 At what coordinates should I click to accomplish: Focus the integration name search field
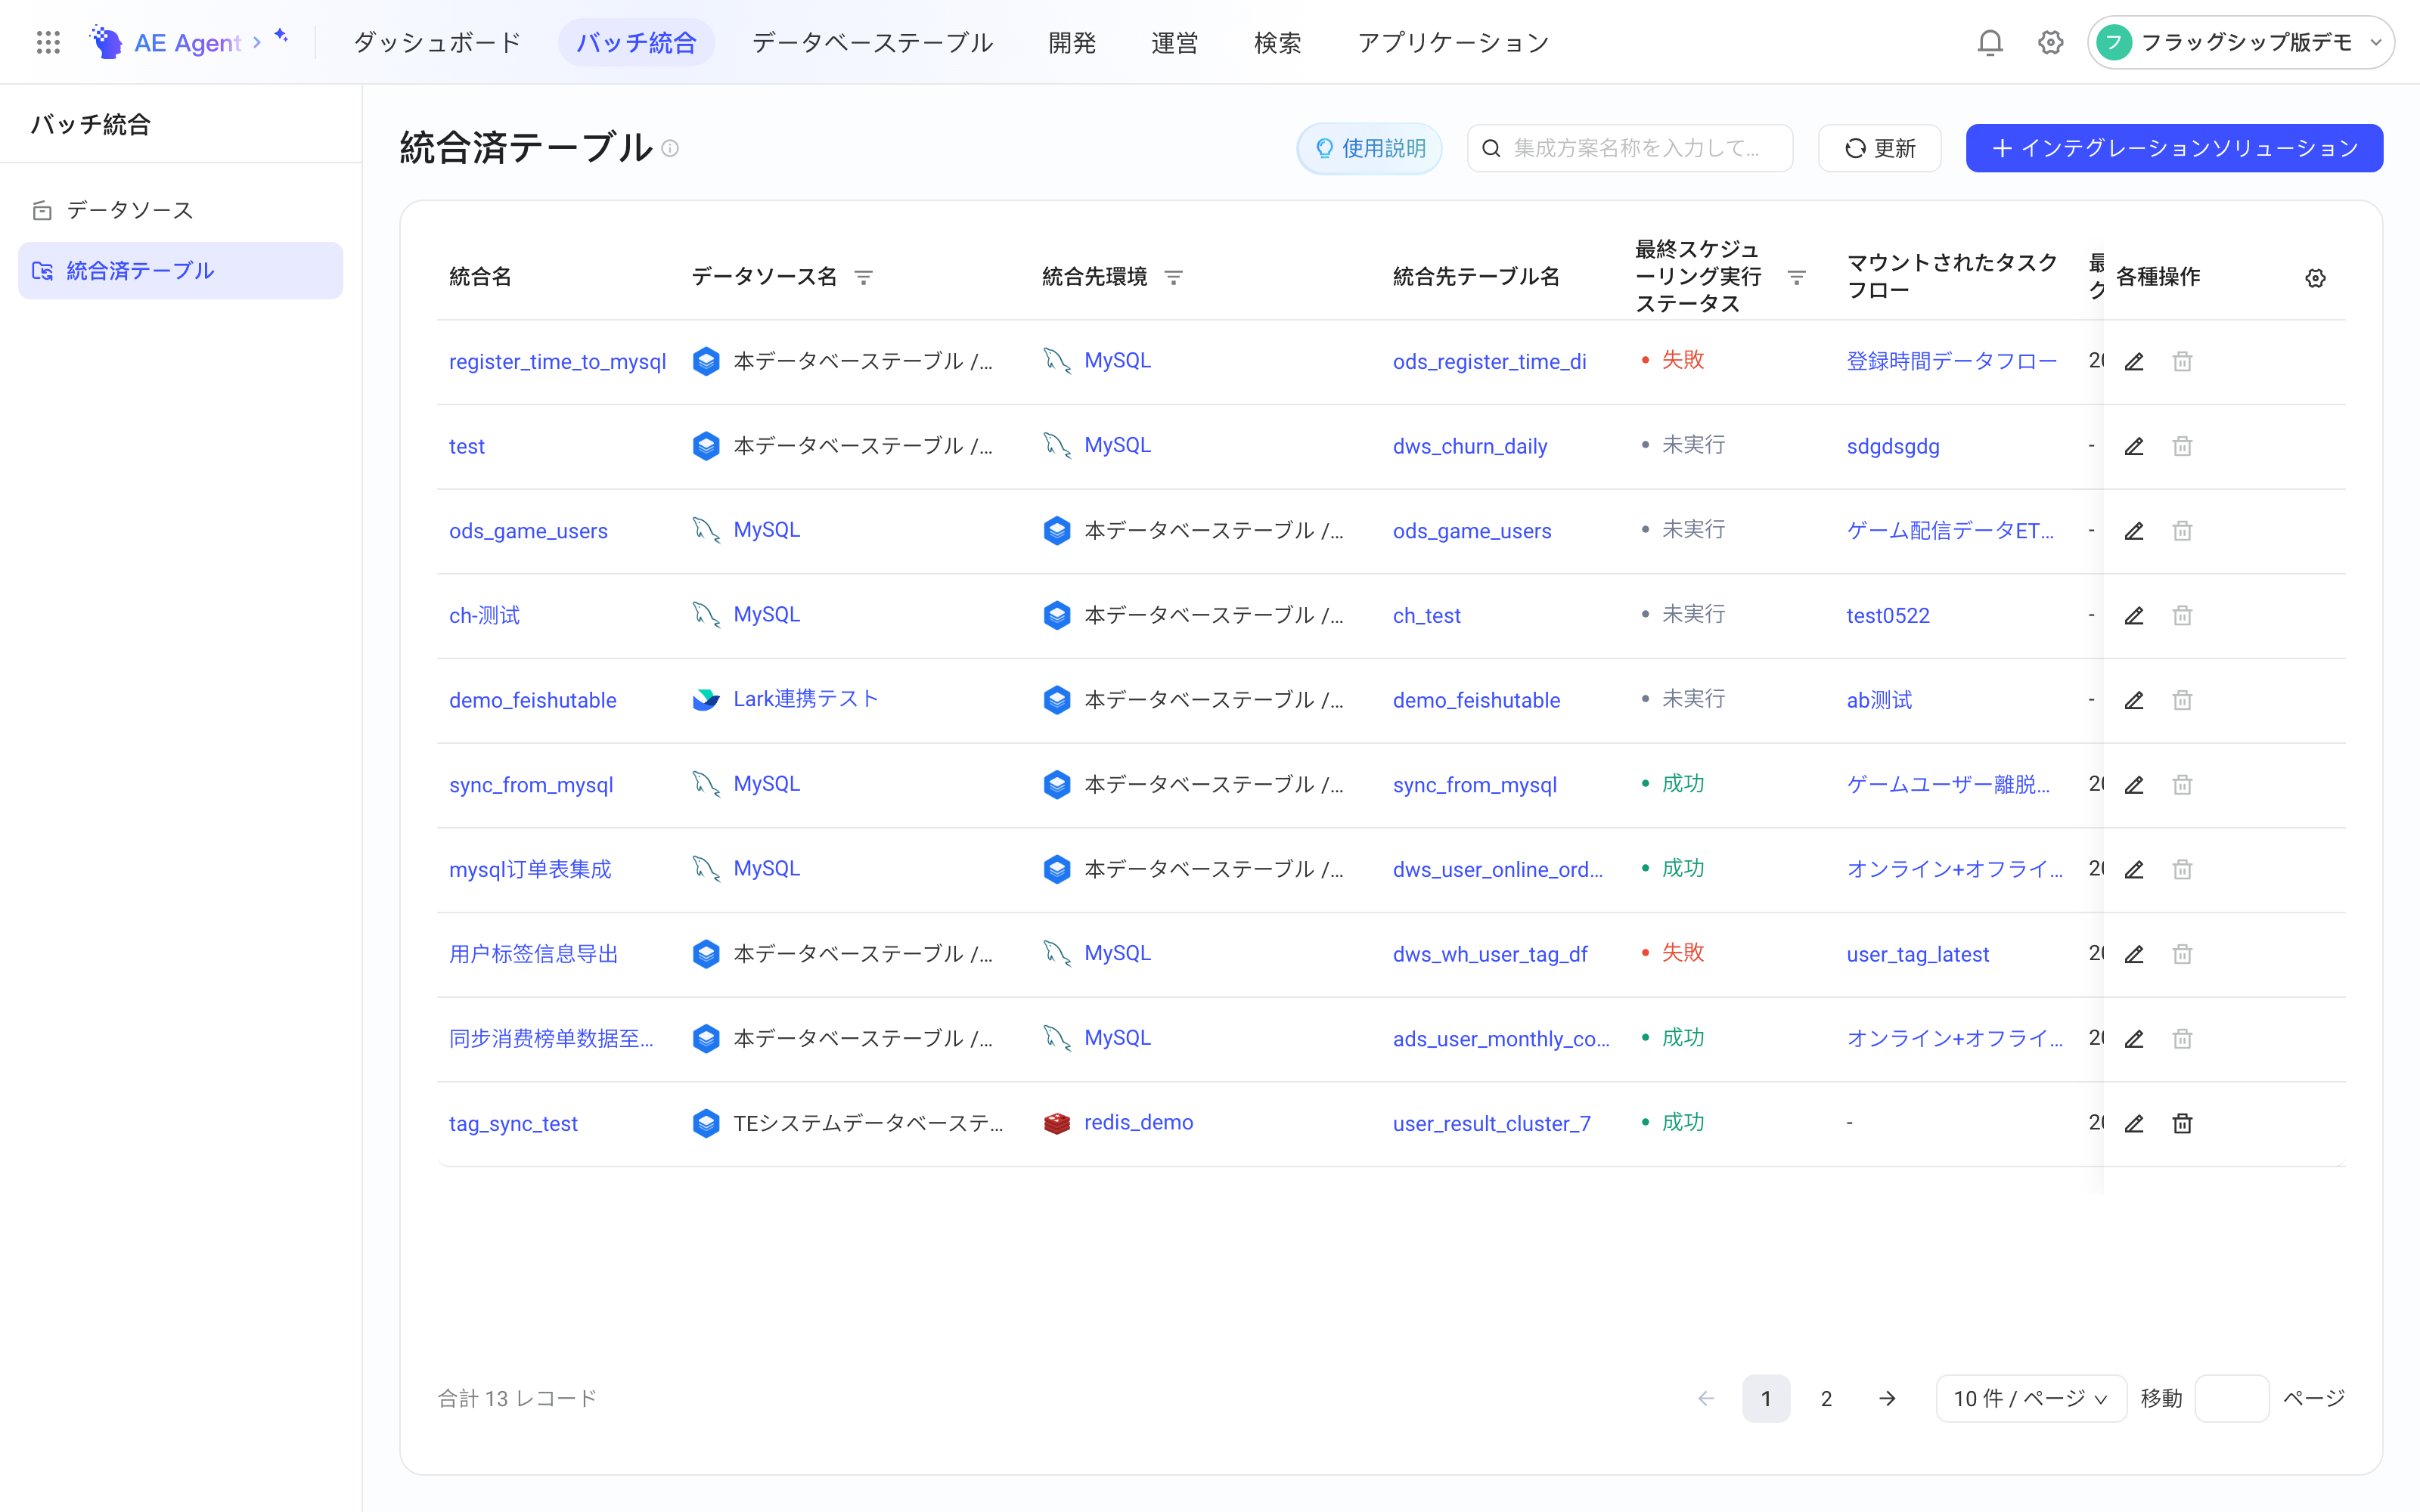tap(1630, 148)
